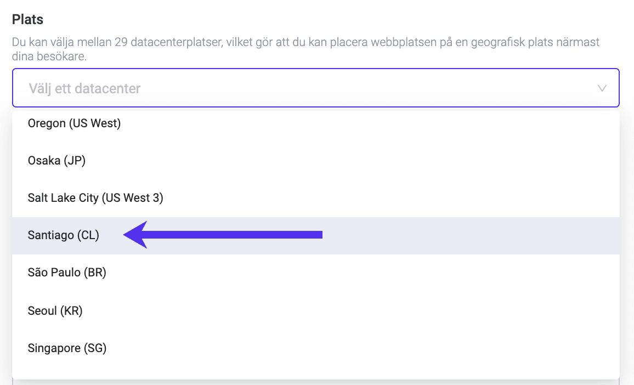634x385 pixels.
Task: Pick Singapore (SG) from the dropdown
Action: point(67,348)
